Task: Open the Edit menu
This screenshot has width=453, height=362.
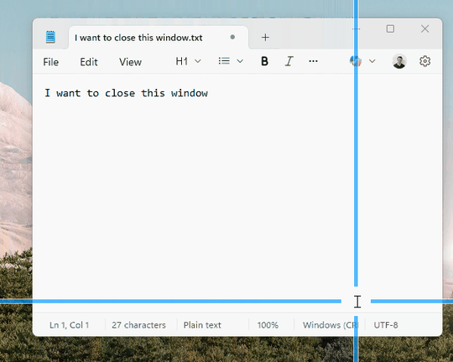Action: 89,62
